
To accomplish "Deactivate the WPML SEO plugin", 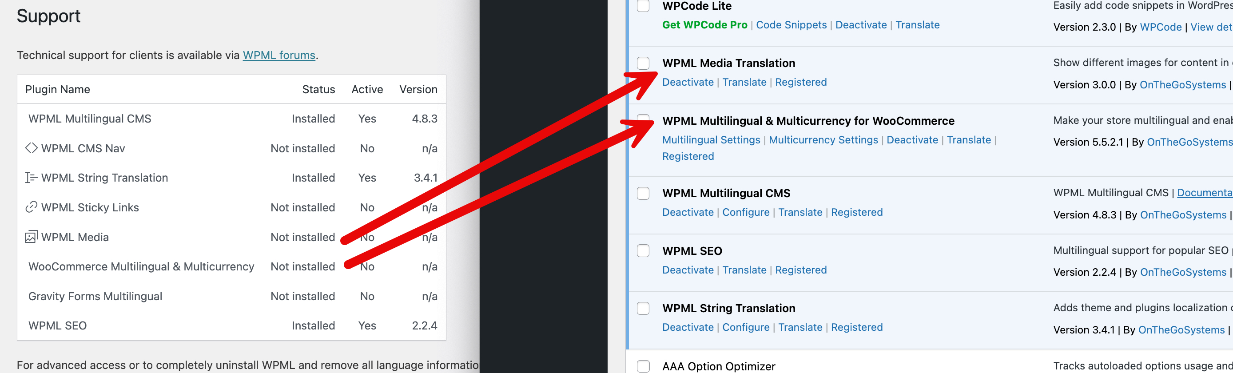I will click(x=688, y=270).
